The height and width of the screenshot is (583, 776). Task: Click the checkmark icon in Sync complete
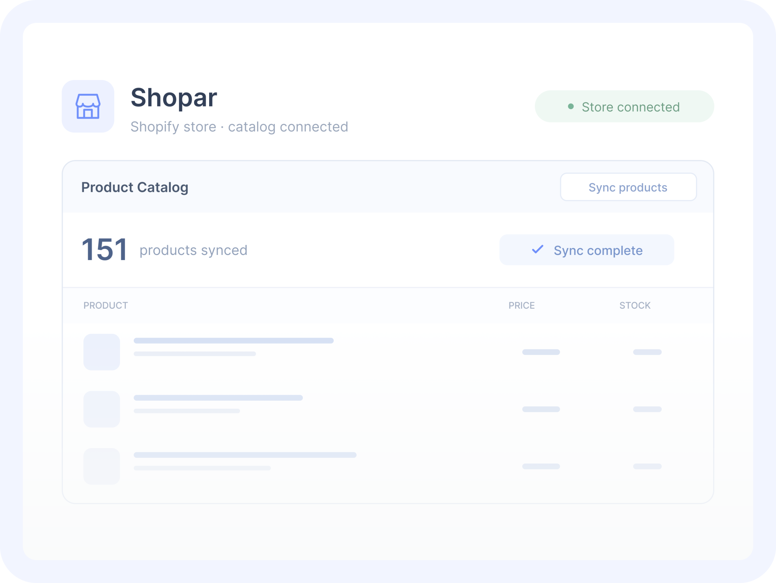point(537,250)
